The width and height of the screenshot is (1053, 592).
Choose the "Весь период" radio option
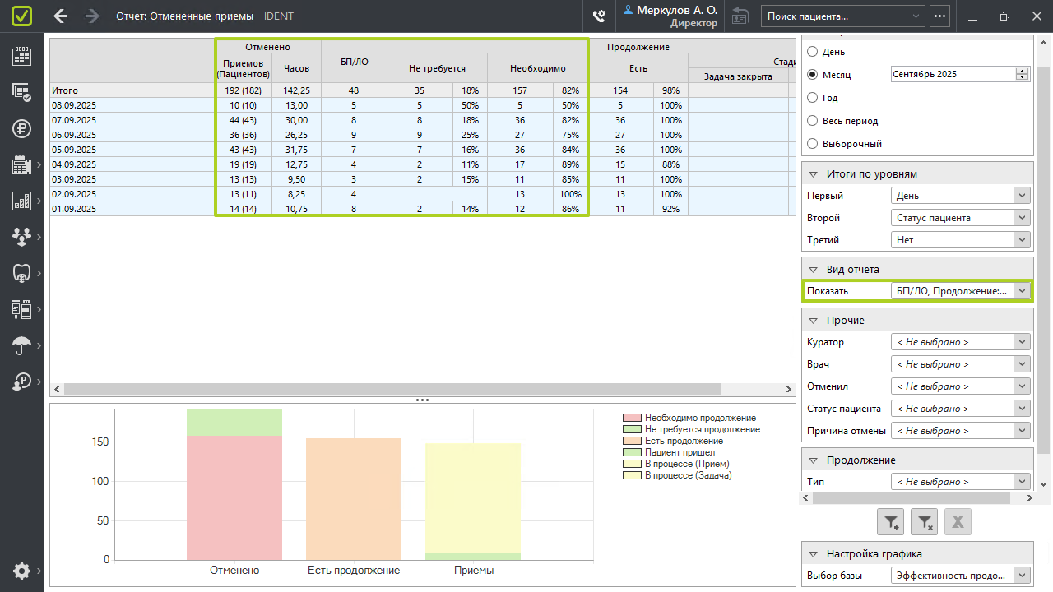pyautogui.click(x=813, y=121)
